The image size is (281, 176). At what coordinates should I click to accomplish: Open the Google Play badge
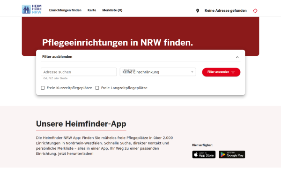pos(232,154)
